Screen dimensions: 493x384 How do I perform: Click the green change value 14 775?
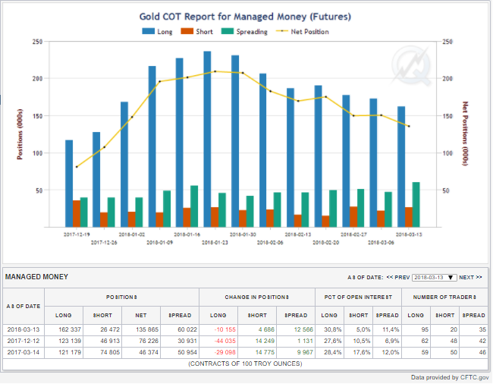[x=265, y=353]
